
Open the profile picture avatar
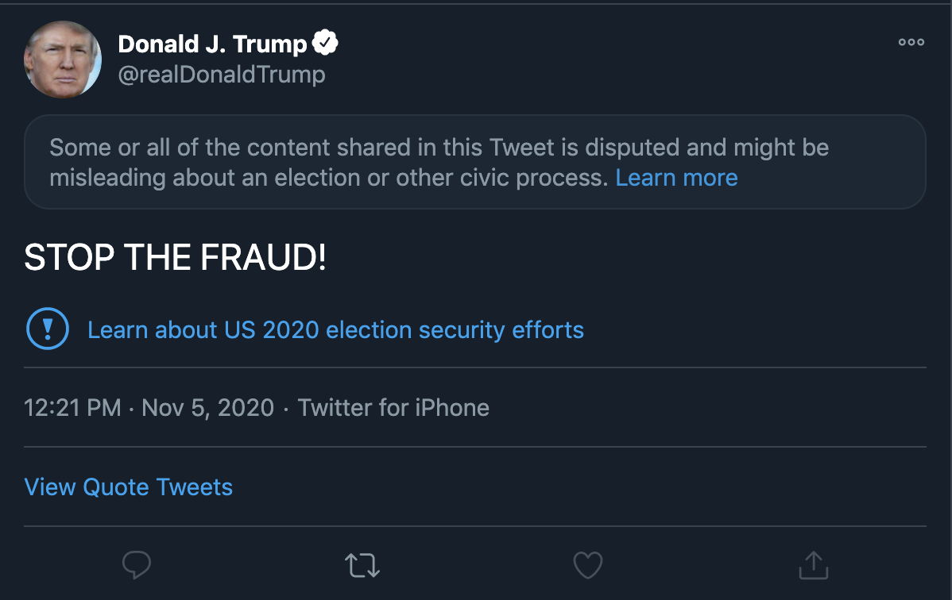63,60
